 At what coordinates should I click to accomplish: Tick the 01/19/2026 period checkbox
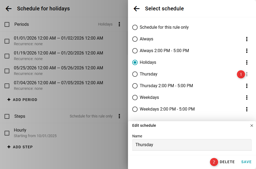(7, 56)
